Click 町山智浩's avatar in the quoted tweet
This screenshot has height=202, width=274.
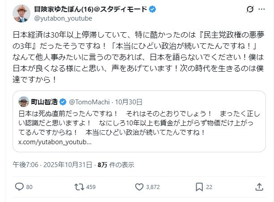24,101
